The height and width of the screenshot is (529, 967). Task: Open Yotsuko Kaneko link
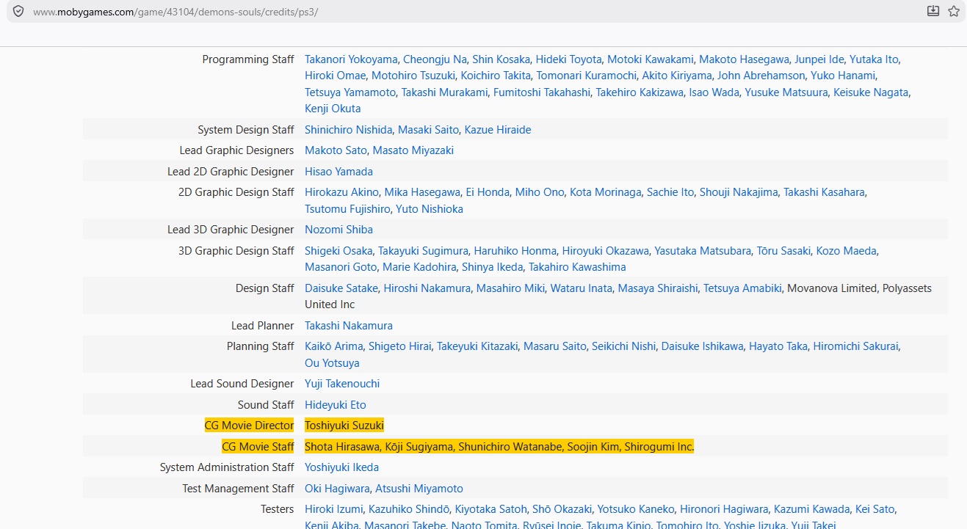tap(636, 509)
